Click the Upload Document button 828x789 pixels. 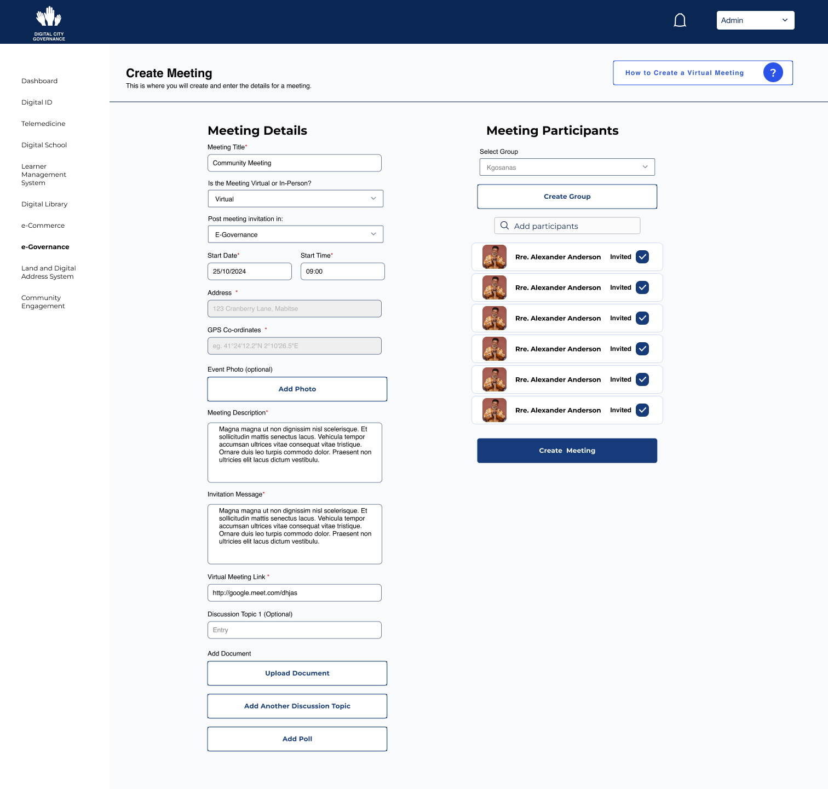(297, 673)
